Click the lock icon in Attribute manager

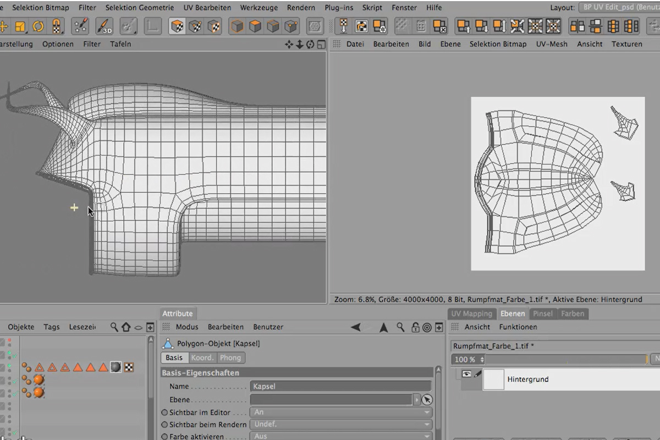415,327
